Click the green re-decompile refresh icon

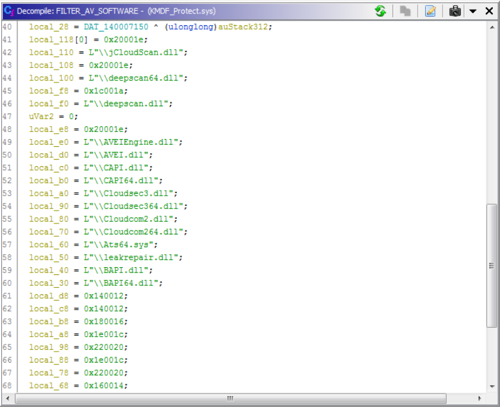click(x=380, y=11)
